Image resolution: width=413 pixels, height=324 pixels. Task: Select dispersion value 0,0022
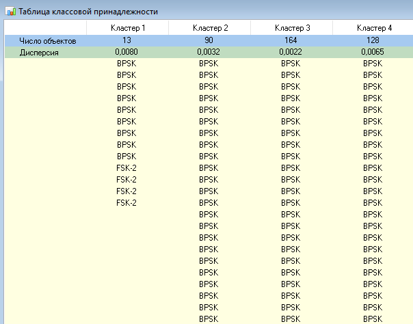coord(291,52)
